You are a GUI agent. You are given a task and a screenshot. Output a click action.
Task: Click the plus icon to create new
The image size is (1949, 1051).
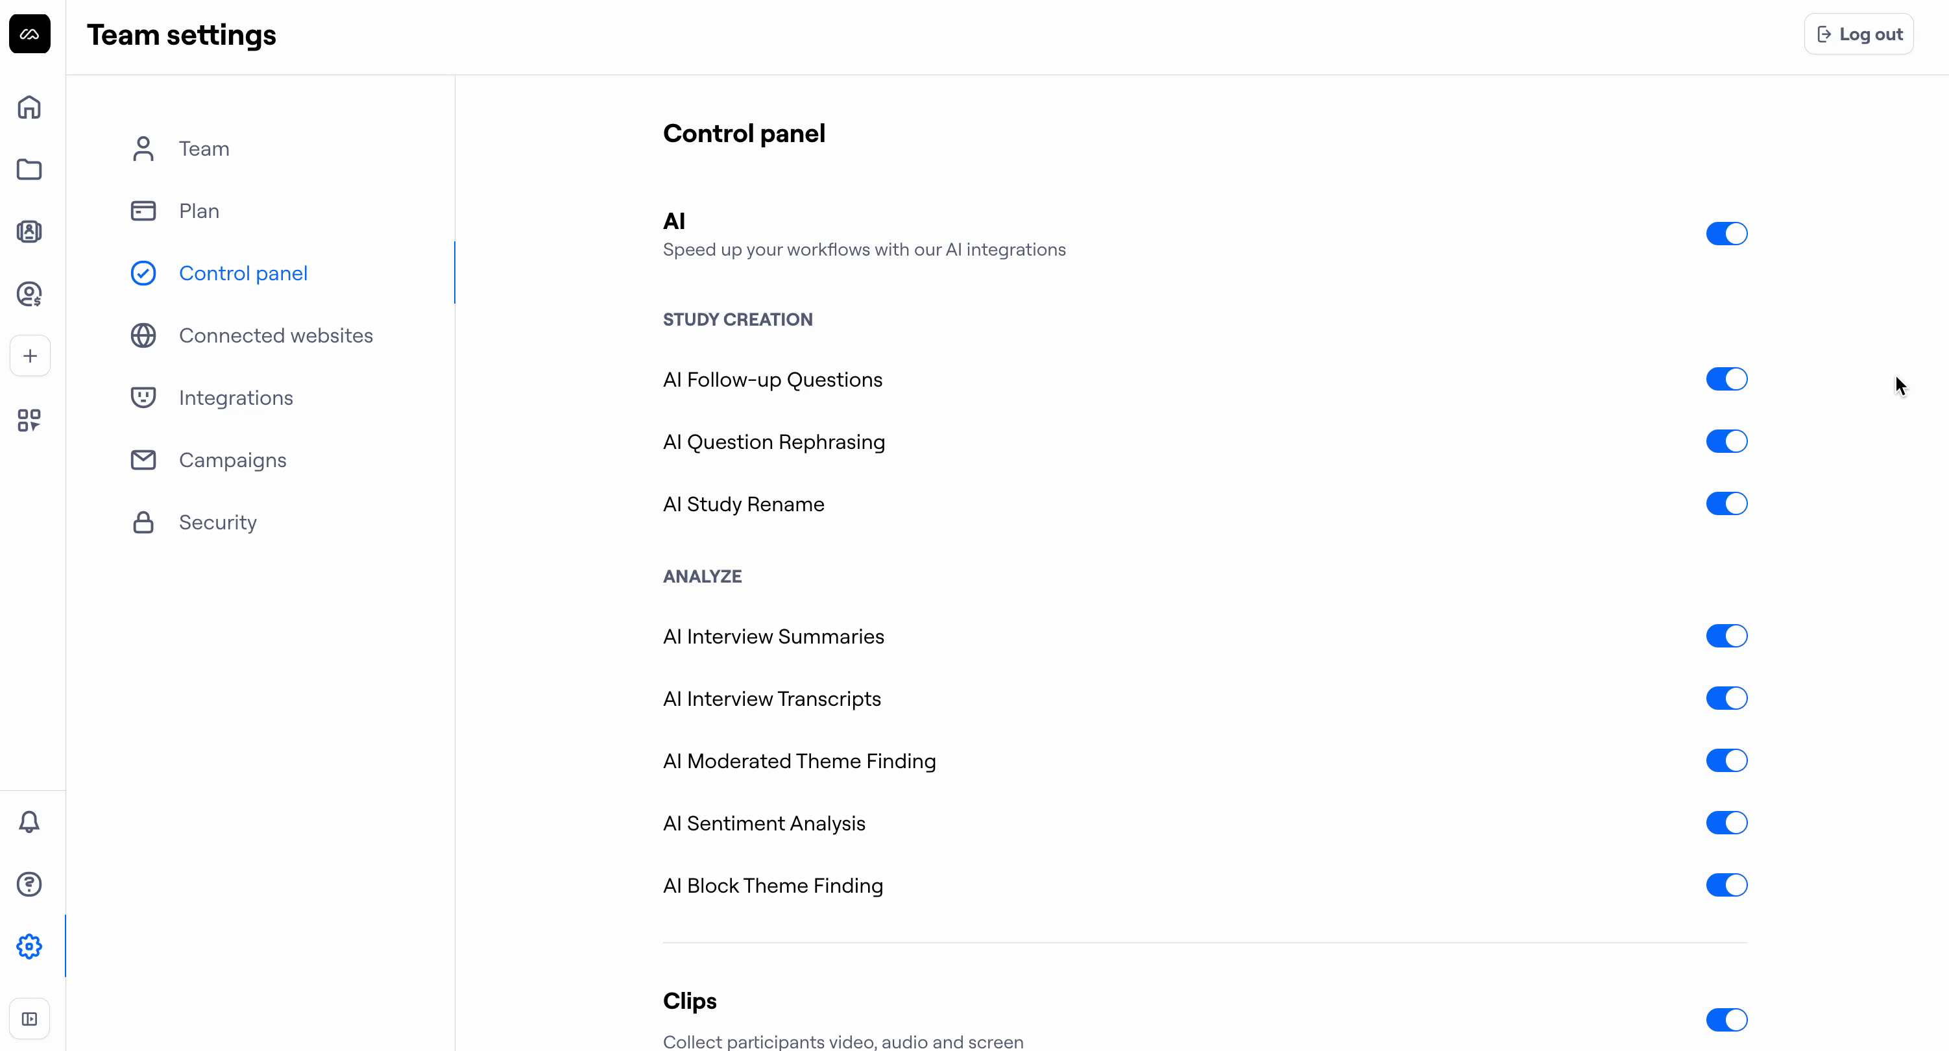(x=29, y=356)
